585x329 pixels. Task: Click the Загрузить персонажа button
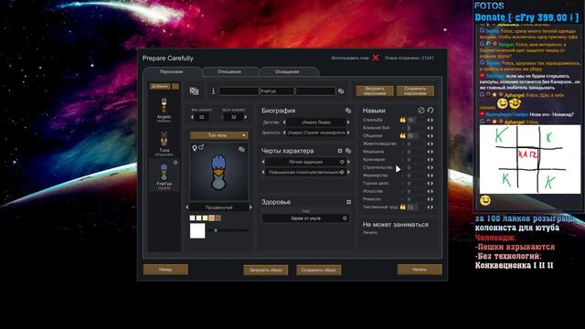(374, 91)
